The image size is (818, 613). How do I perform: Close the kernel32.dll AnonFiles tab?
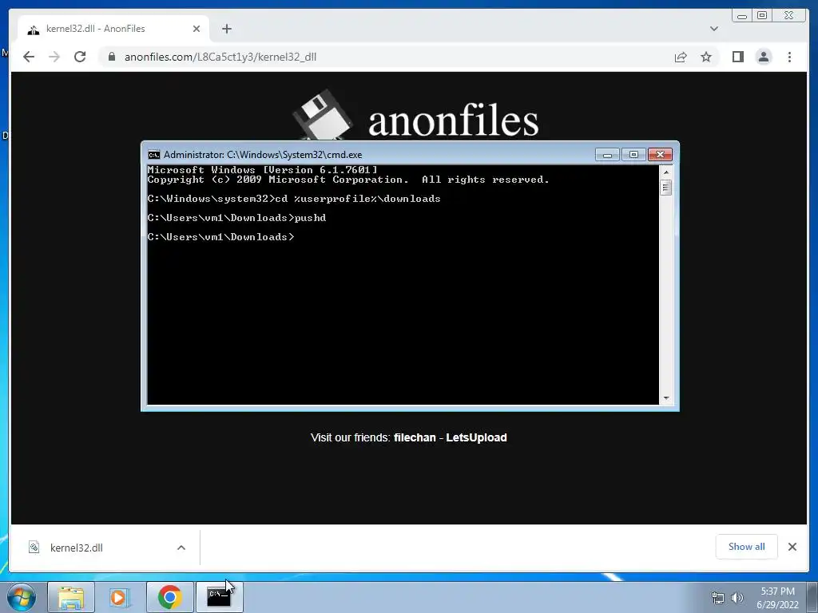(x=197, y=29)
